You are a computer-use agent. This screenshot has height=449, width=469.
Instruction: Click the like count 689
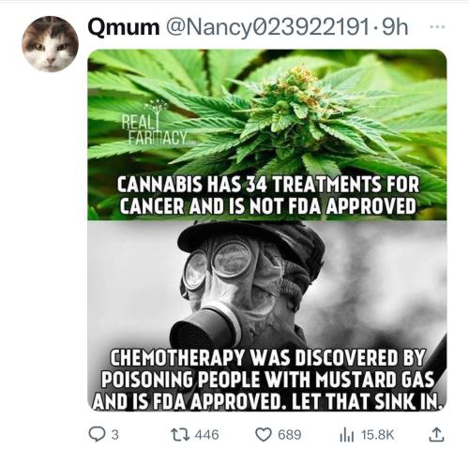click(x=290, y=435)
